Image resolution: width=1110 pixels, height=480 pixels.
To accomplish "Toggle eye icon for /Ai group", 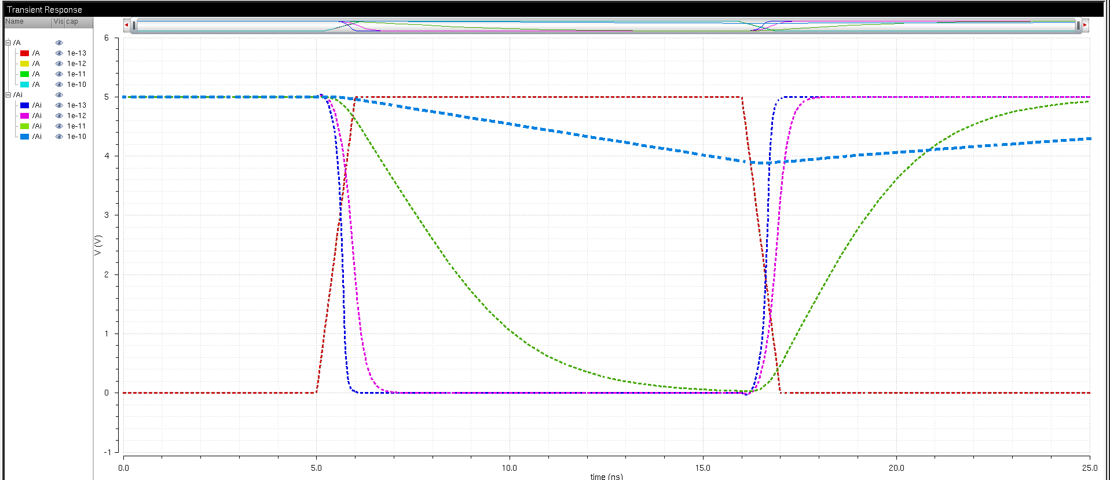I will click(x=59, y=95).
